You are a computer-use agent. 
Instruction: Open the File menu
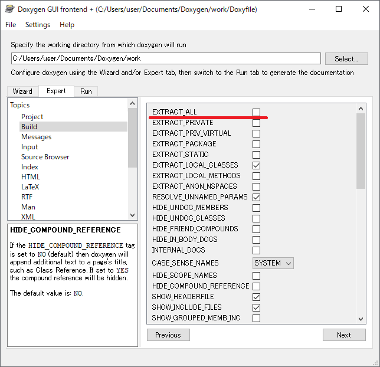(11, 25)
